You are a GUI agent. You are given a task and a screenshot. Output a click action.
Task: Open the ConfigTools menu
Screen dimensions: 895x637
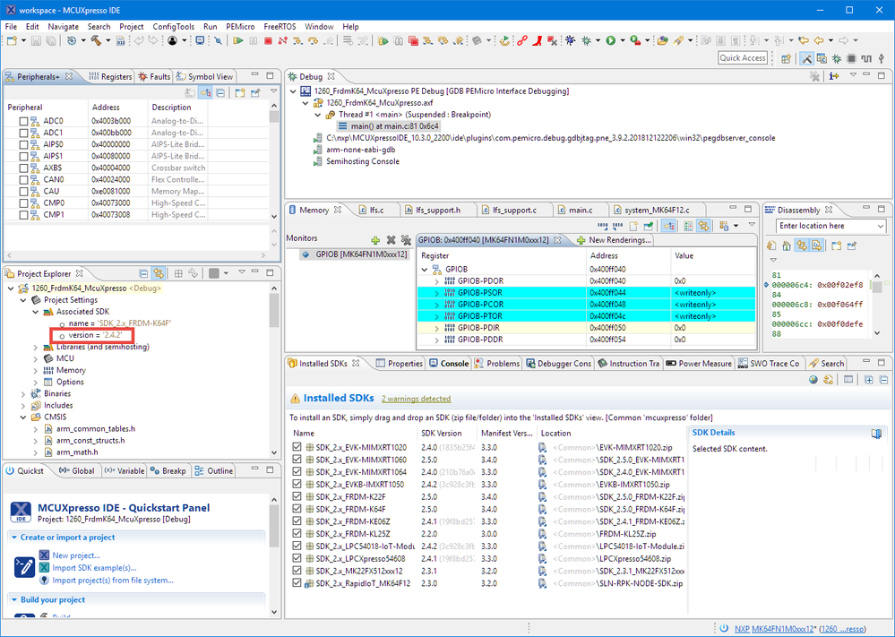173,27
